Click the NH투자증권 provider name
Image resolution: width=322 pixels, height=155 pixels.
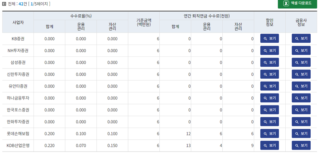point(18,51)
